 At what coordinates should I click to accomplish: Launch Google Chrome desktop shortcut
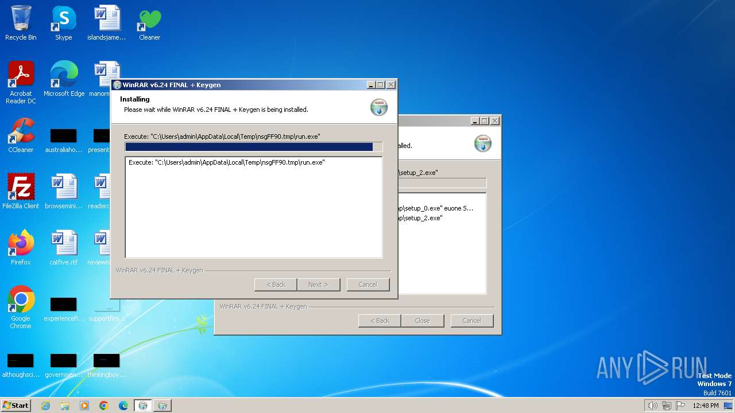(21, 307)
